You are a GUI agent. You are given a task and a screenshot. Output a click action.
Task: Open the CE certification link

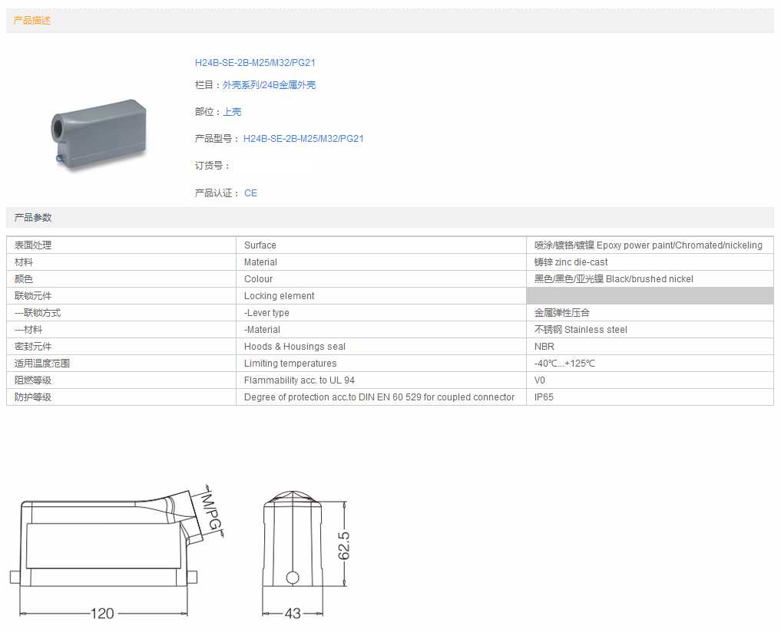click(x=250, y=193)
